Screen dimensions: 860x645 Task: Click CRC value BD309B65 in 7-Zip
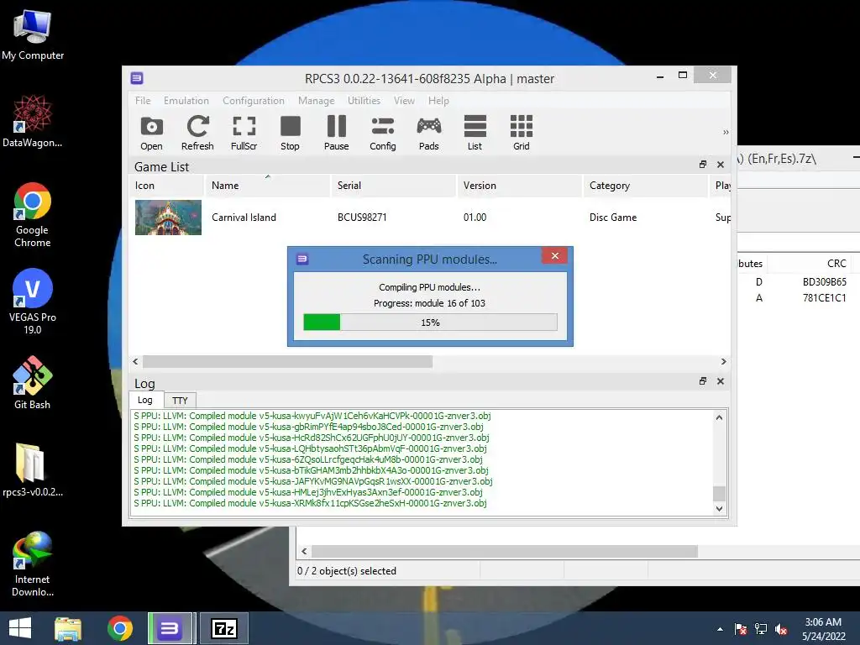click(x=825, y=282)
